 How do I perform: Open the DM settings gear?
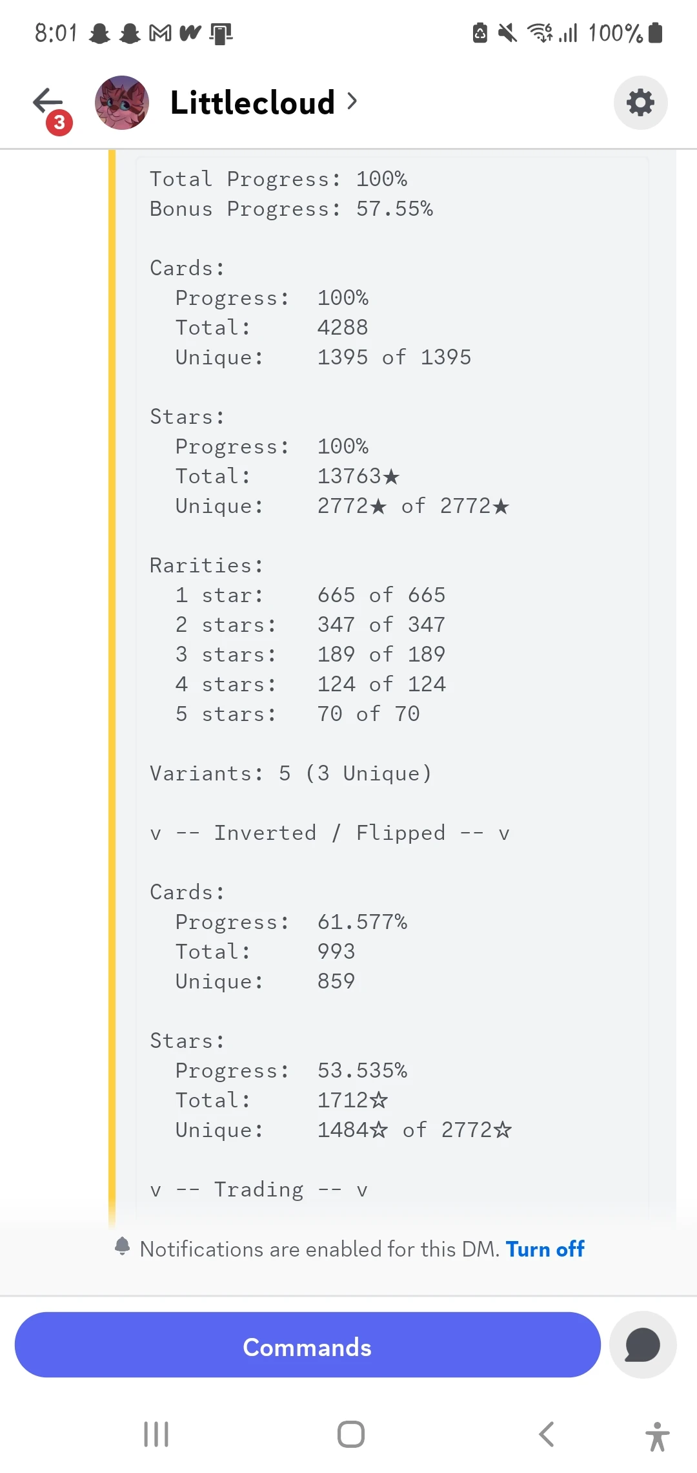pos(640,103)
